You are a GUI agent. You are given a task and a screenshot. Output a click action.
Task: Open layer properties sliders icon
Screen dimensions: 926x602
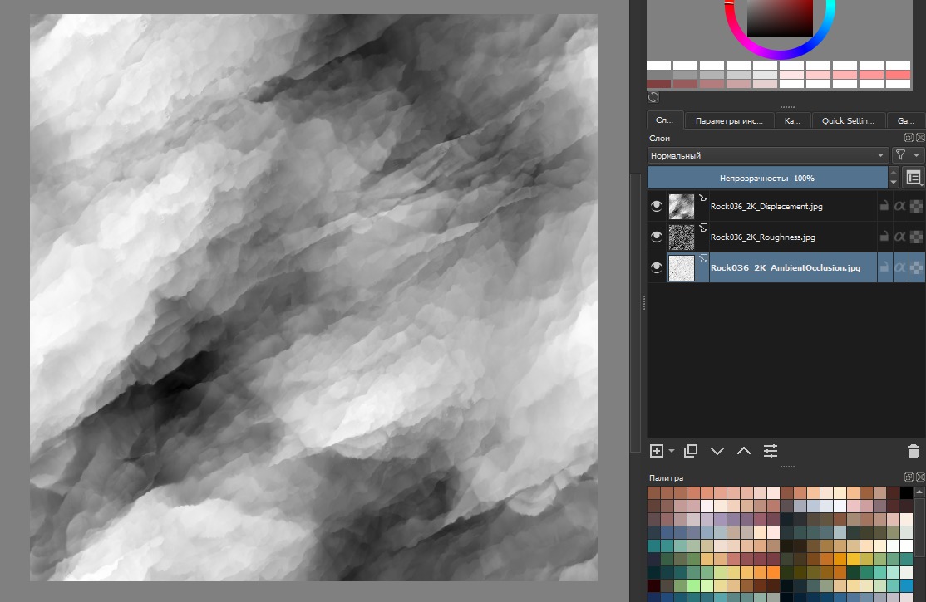coord(771,451)
